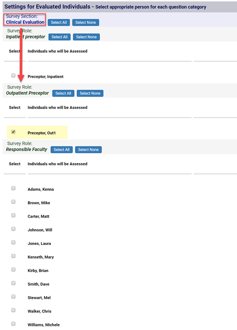Tick the Smith, Dave checkbox

click(13, 283)
